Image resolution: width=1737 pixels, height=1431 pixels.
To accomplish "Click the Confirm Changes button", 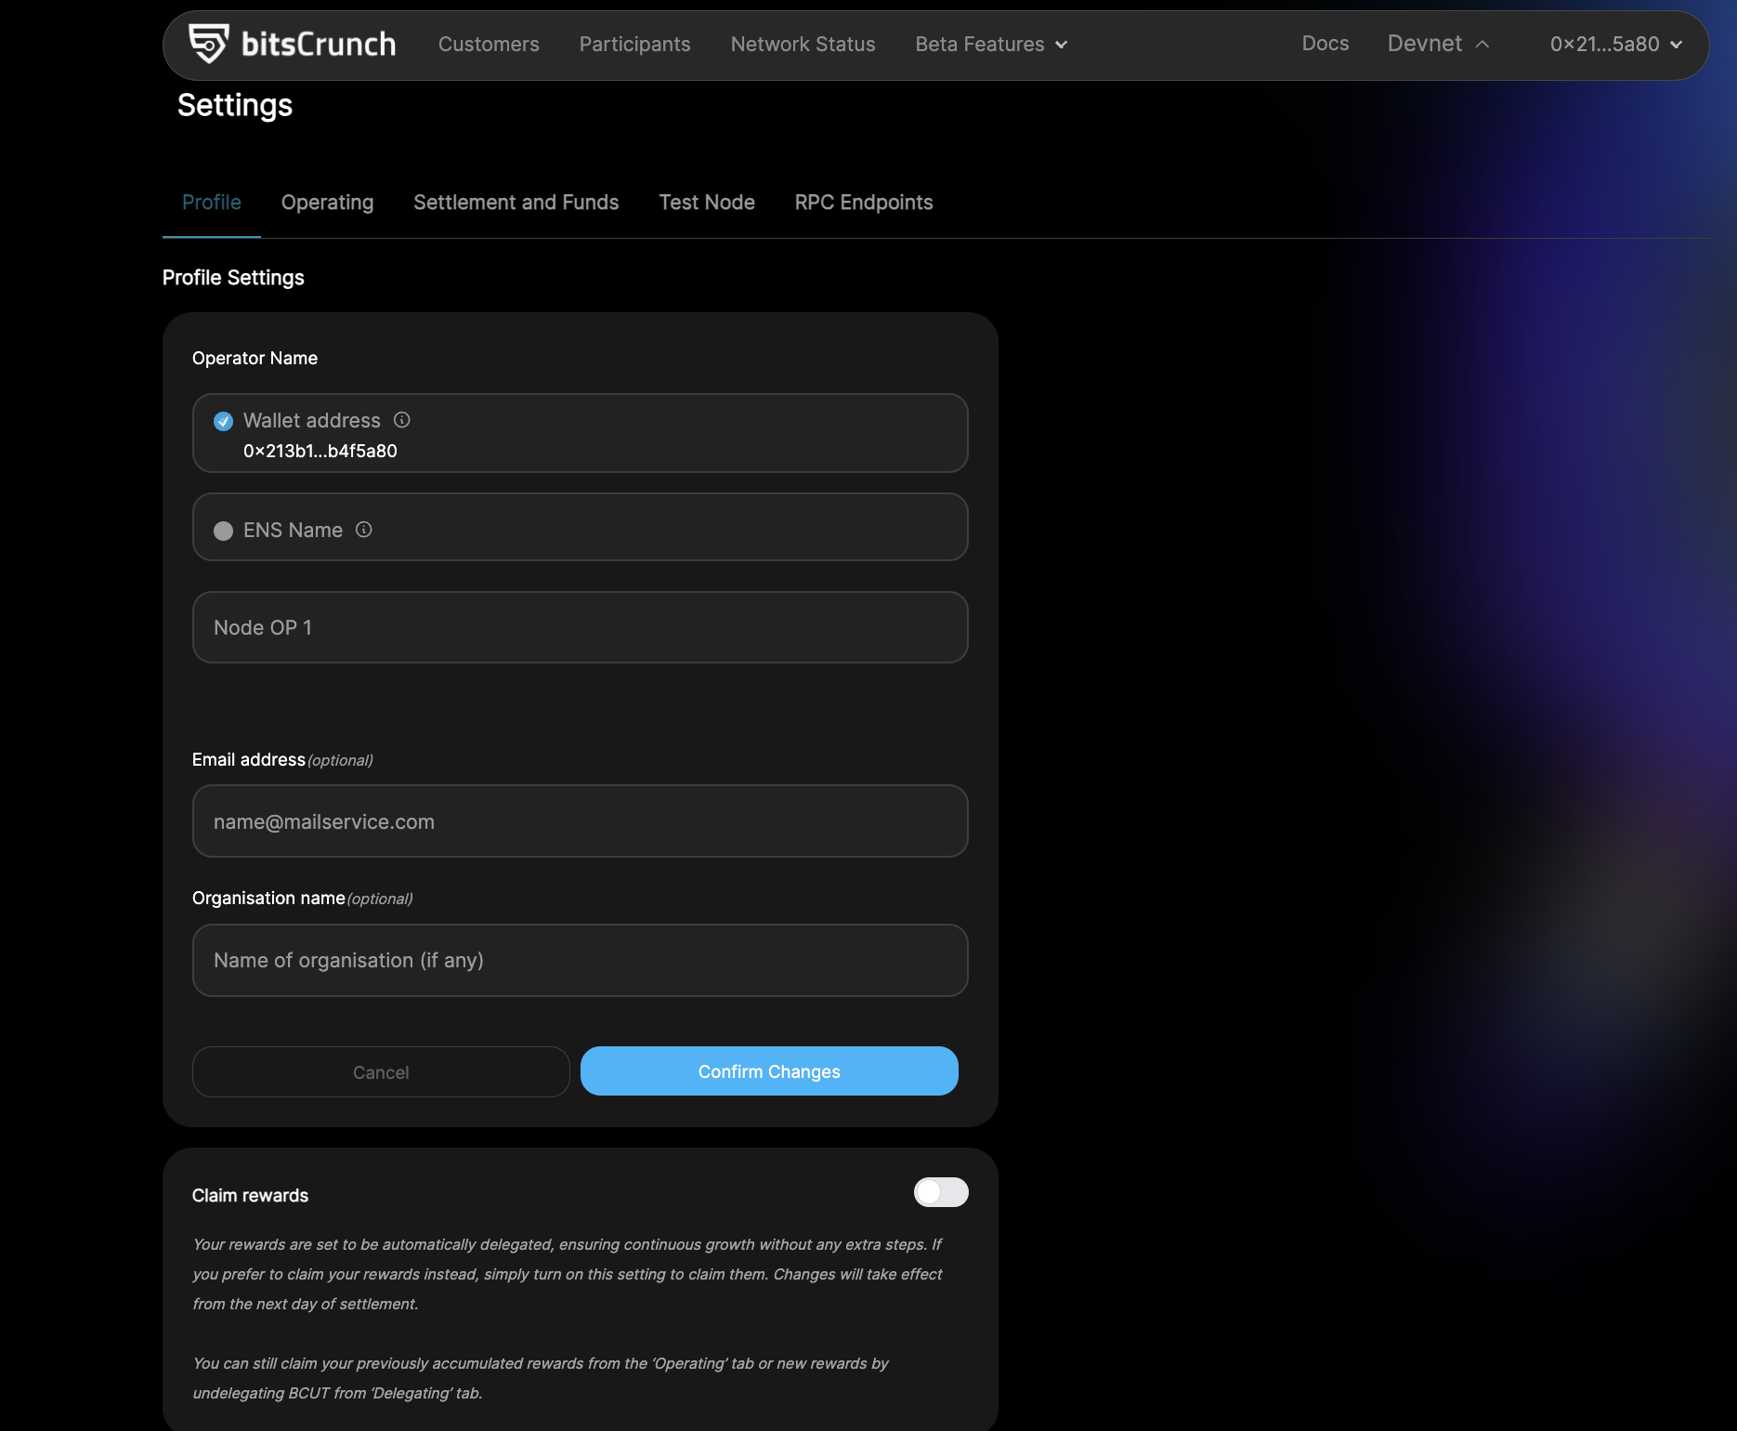I will click(x=769, y=1071).
